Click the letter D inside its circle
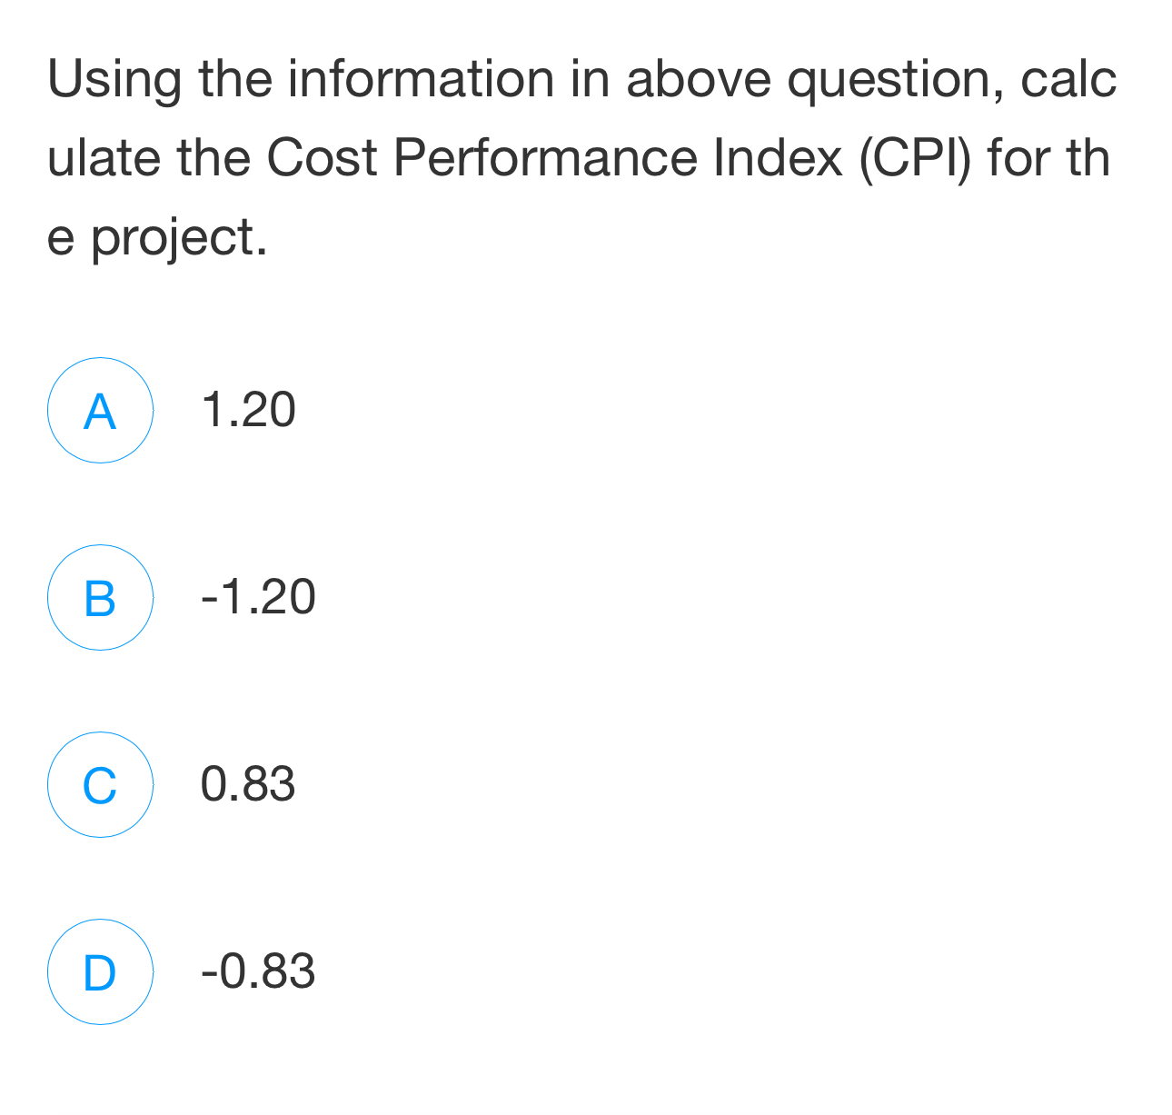 [100, 971]
